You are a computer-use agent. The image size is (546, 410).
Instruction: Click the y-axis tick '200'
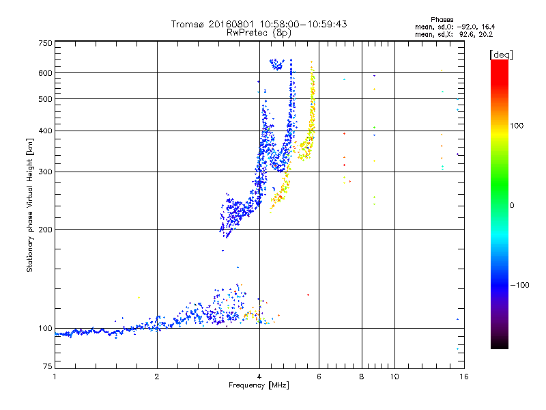click(x=45, y=230)
